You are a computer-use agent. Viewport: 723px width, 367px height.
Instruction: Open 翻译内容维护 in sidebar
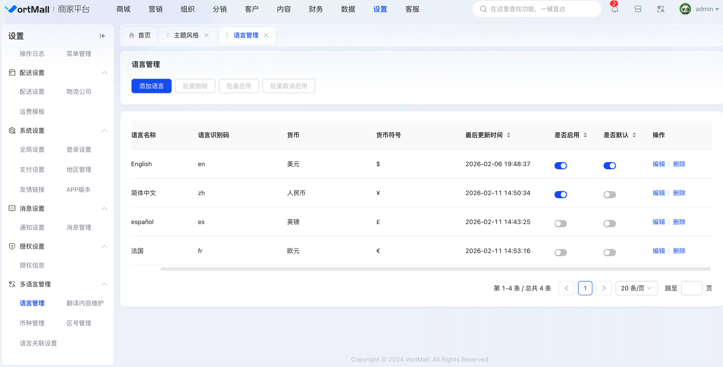click(85, 303)
